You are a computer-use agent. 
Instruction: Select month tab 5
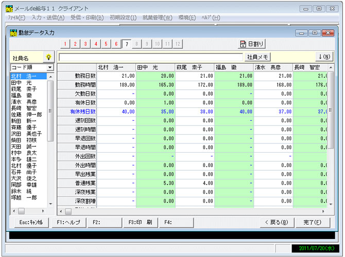[106, 44]
